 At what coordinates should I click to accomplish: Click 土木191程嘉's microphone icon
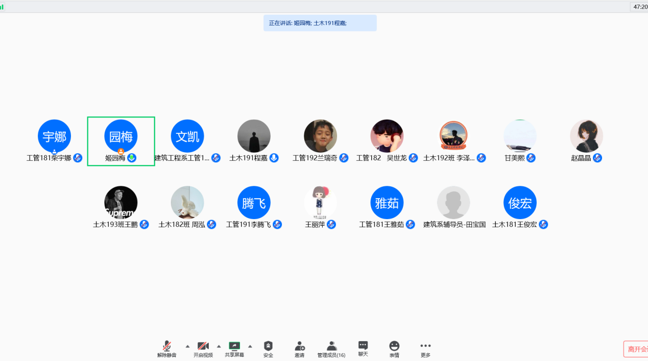[x=274, y=158]
